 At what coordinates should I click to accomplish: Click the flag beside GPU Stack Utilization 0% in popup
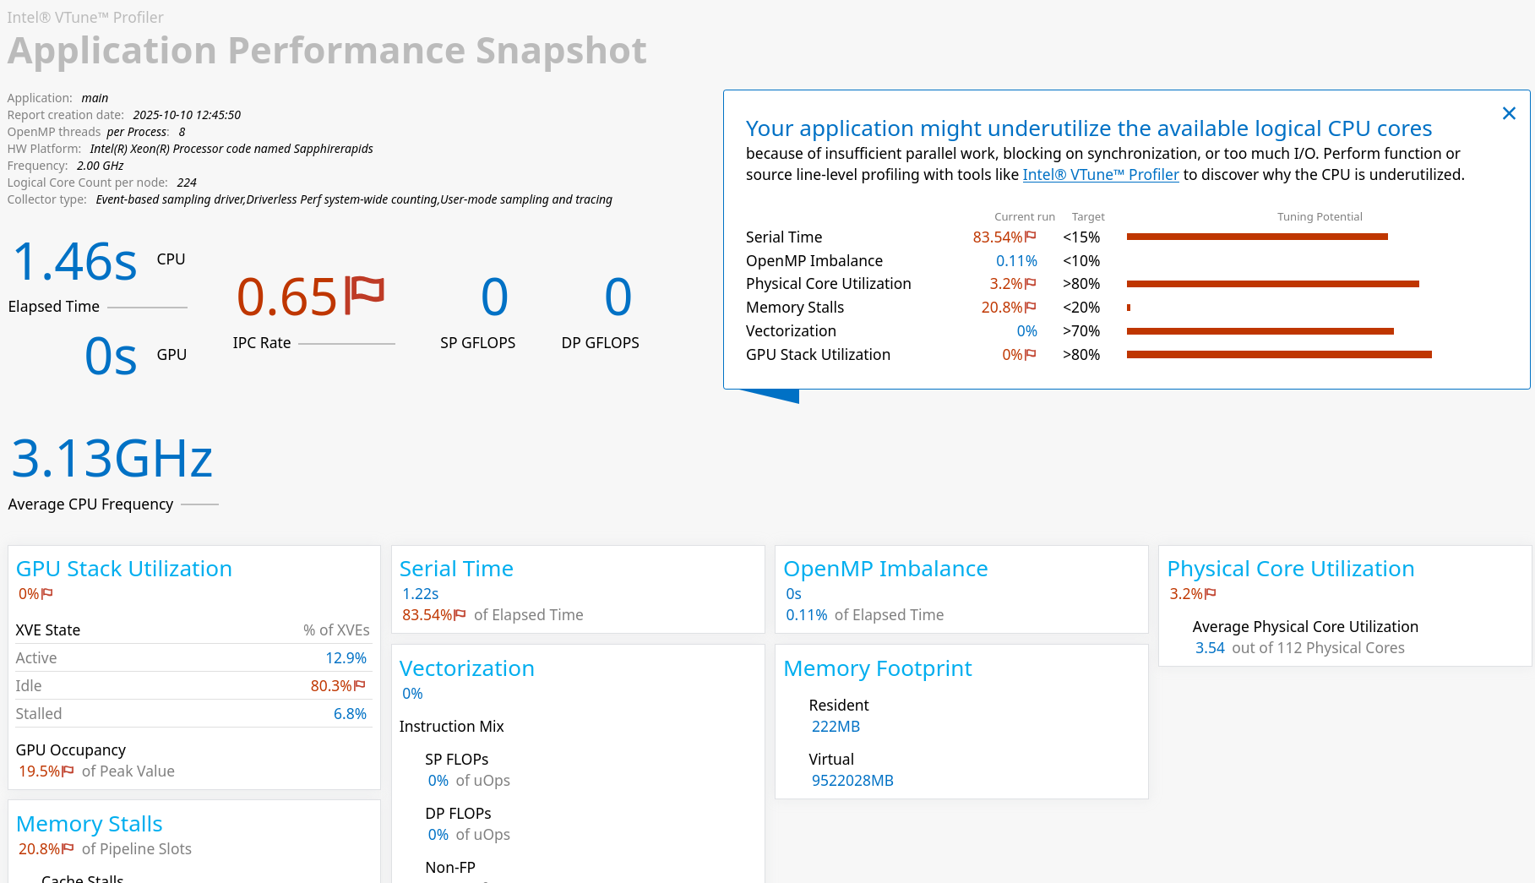[x=1030, y=355]
